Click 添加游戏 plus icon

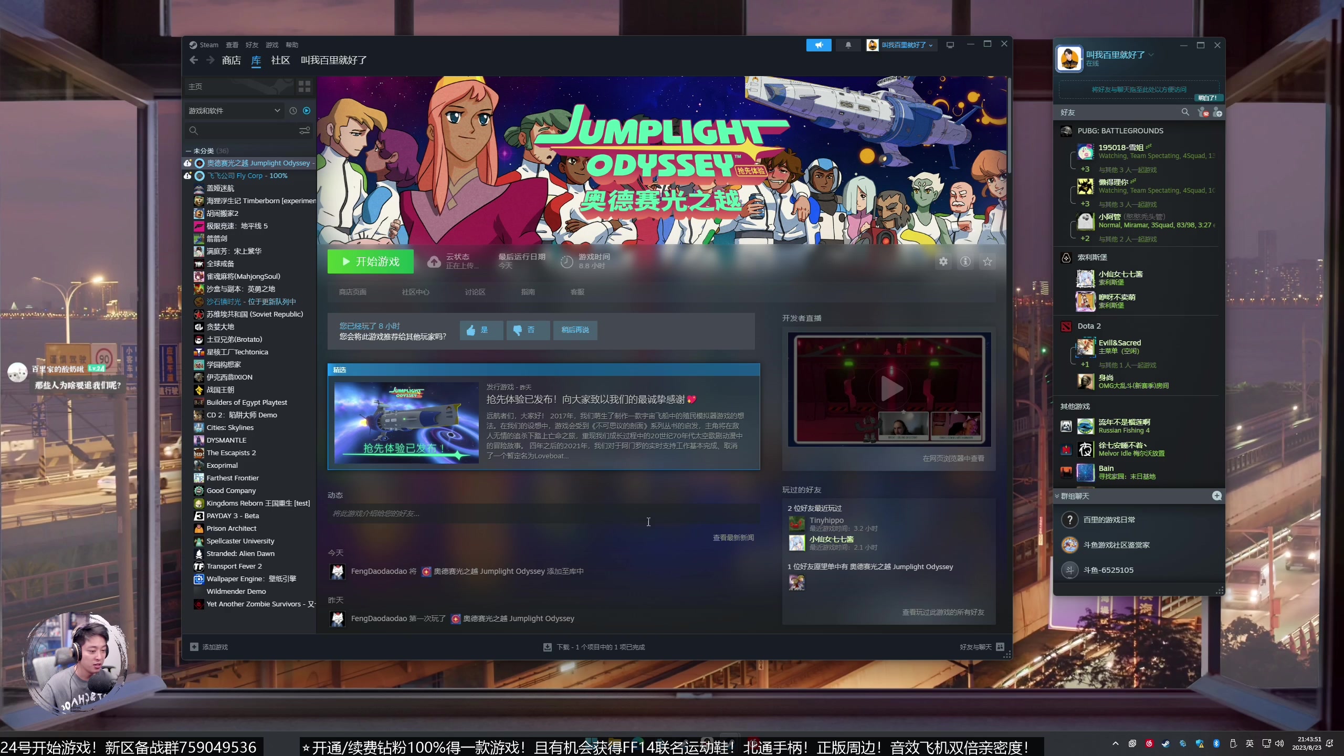(x=194, y=647)
